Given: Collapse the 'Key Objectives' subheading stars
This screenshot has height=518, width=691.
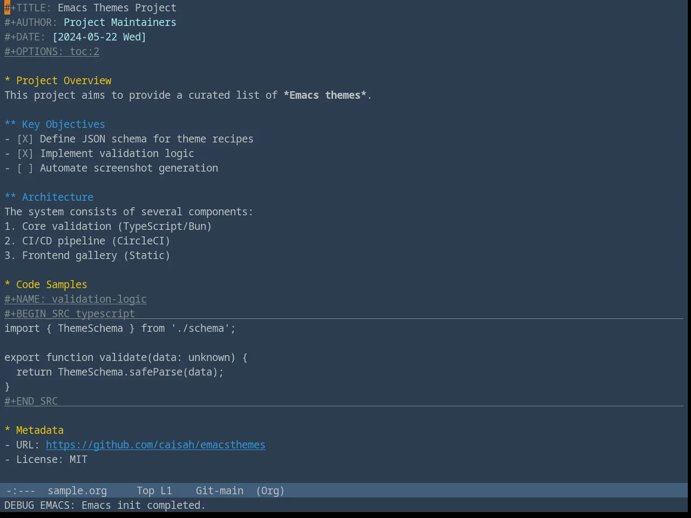Looking at the screenshot, I should pyautogui.click(x=10, y=124).
